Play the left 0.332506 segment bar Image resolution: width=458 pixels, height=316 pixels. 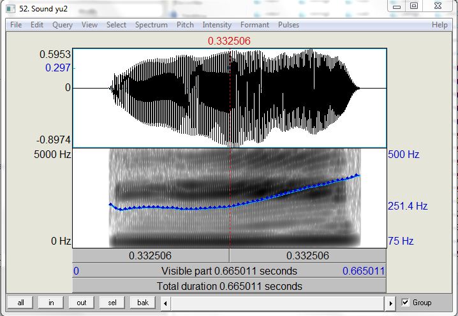click(x=151, y=255)
